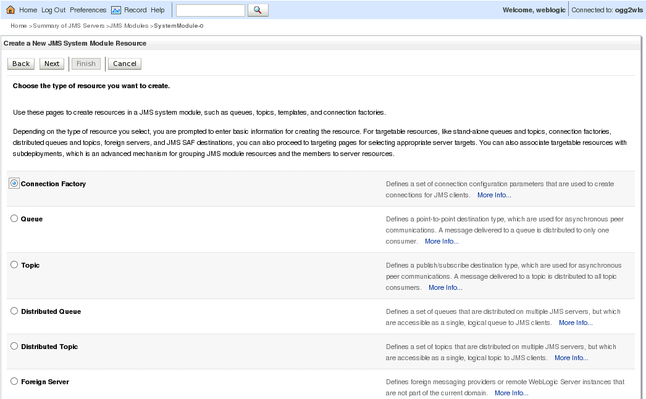Select Distributed Queue radio button
The width and height of the screenshot is (646, 399).
tap(14, 311)
